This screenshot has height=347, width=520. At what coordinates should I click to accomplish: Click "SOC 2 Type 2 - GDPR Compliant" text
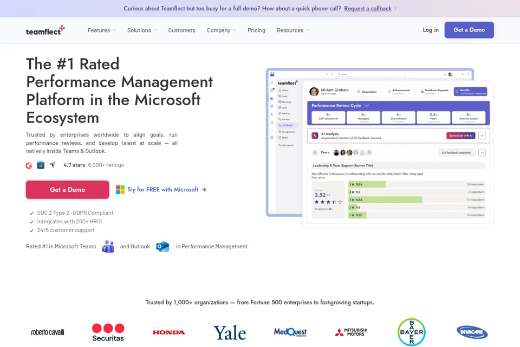click(75, 213)
